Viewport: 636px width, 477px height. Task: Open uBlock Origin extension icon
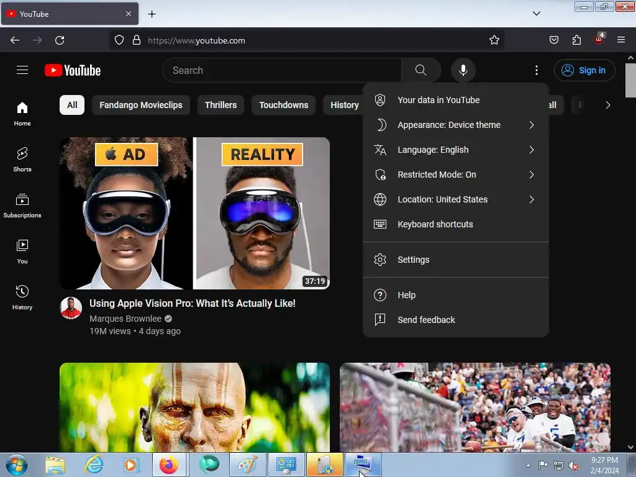click(599, 39)
